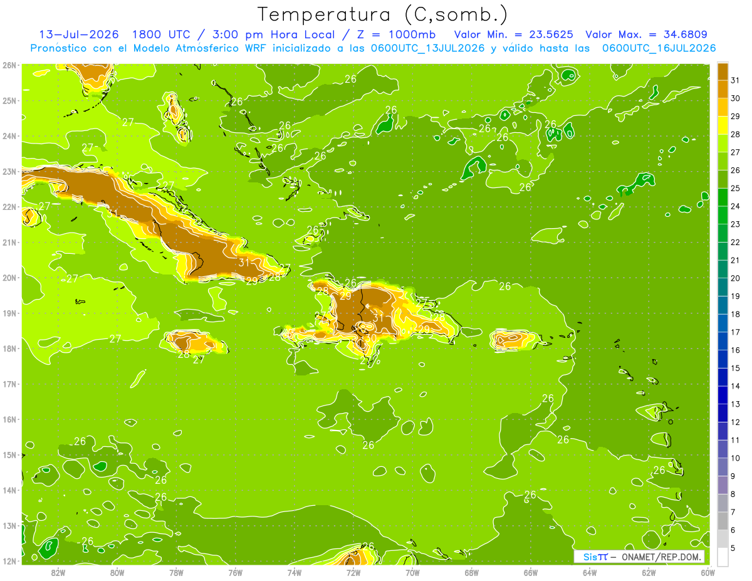Click the color scale label '10'
The height and width of the screenshot is (581, 752).
736,458
